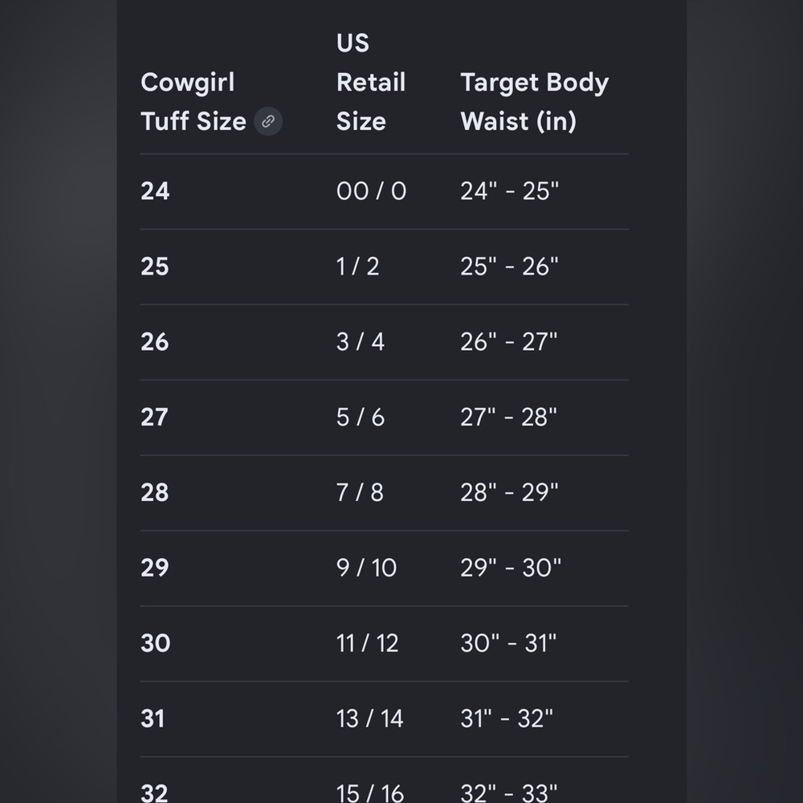Click the 30" - 31" waist cell
803x803 pixels.
pos(508,642)
